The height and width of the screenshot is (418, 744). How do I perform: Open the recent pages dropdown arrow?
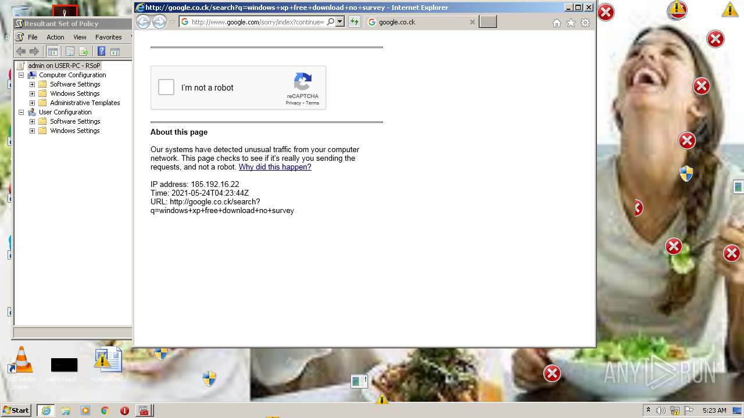(x=173, y=22)
